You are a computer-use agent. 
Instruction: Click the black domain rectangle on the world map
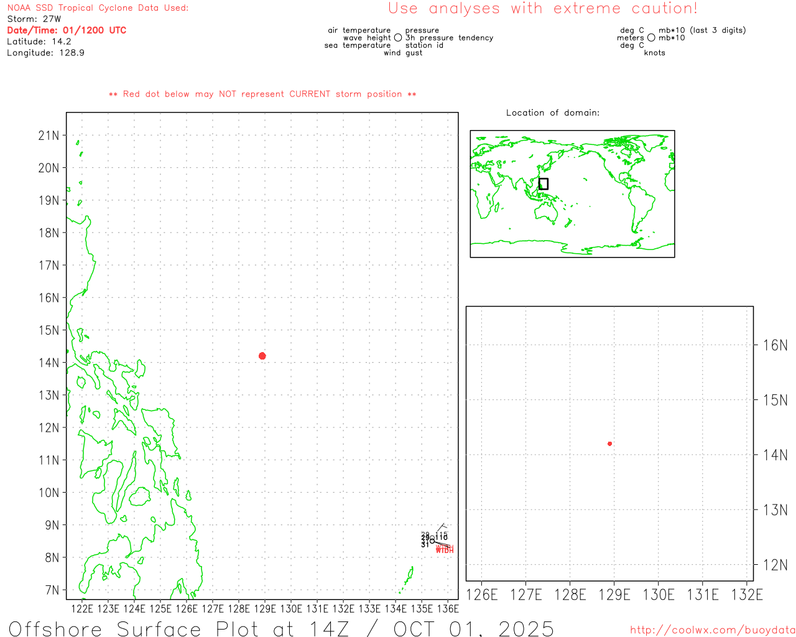[x=543, y=184]
